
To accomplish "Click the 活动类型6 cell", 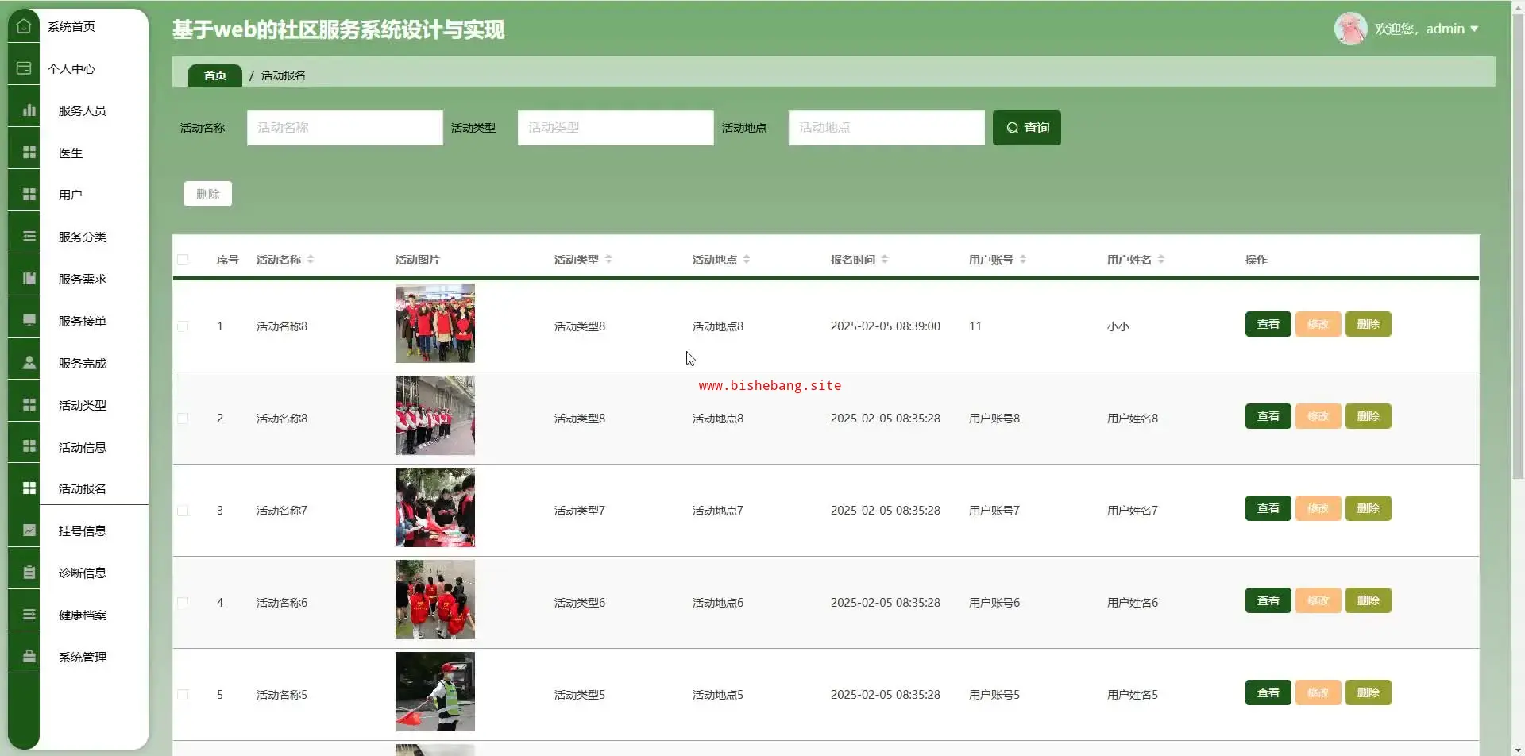I will [x=580, y=603].
